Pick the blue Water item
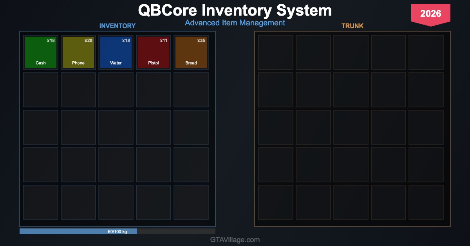Viewport: 470px width, 246px height. click(x=116, y=52)
